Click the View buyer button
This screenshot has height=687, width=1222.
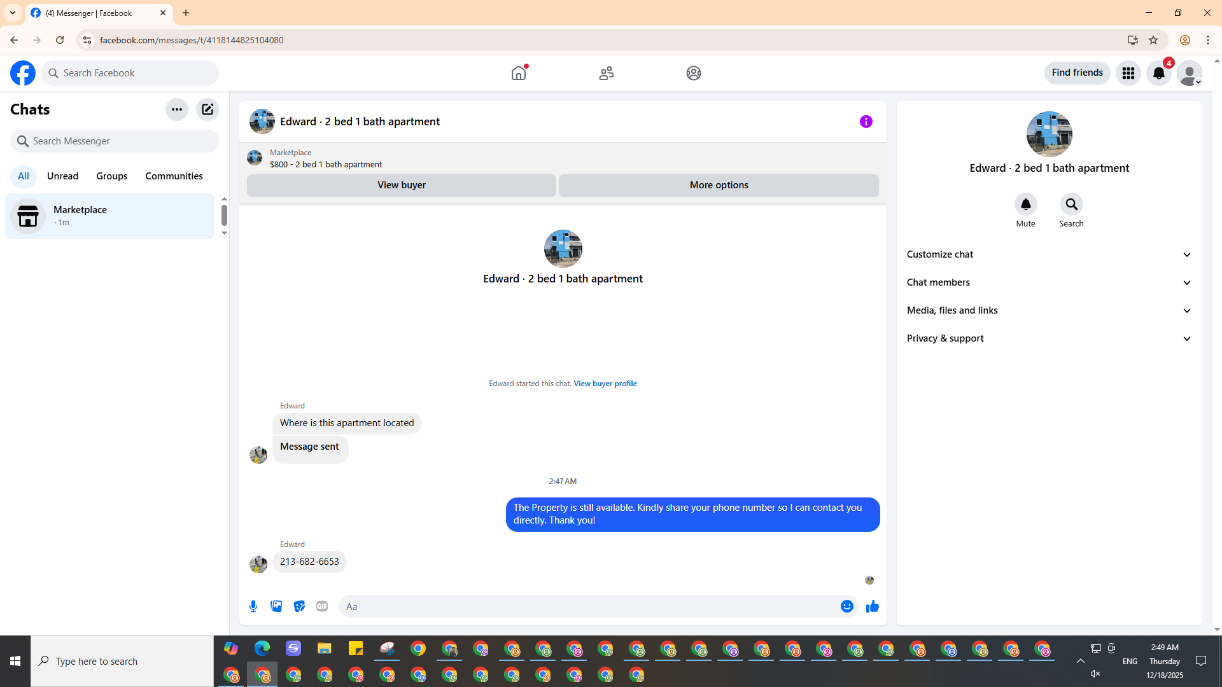point(401,185)
